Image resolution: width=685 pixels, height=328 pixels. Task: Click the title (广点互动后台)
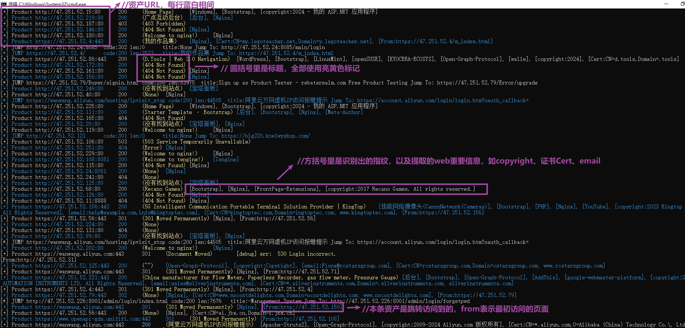[162, 18]
